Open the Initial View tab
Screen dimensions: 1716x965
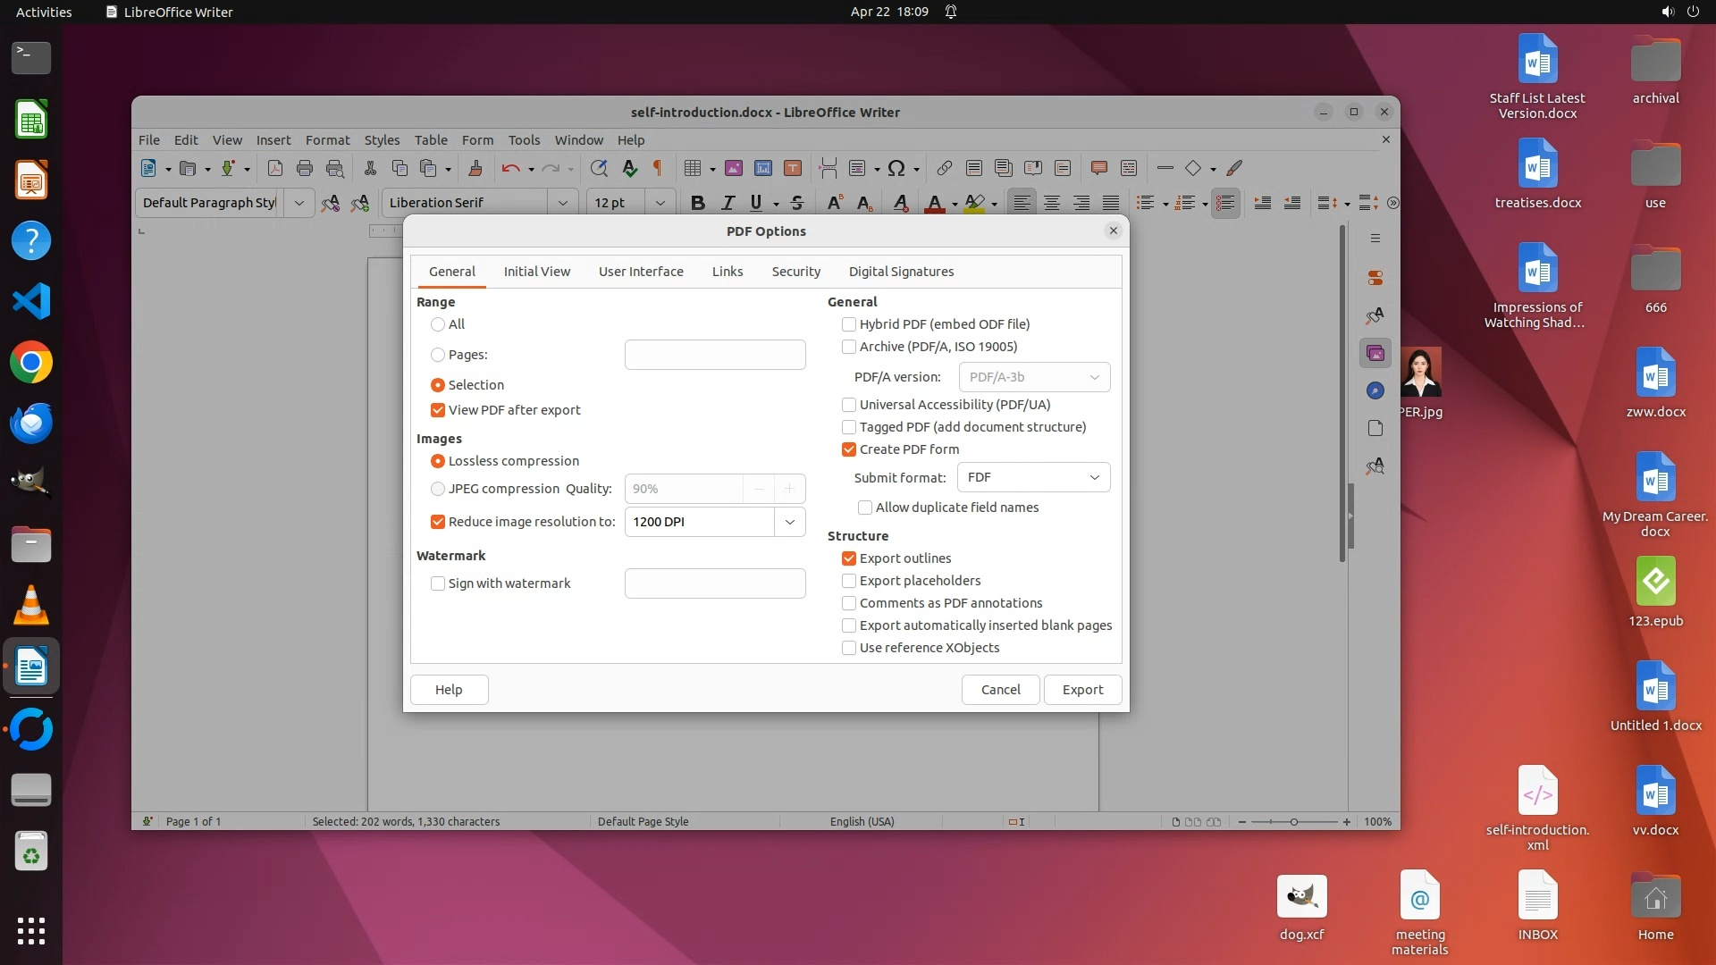[x=536, y=272]
